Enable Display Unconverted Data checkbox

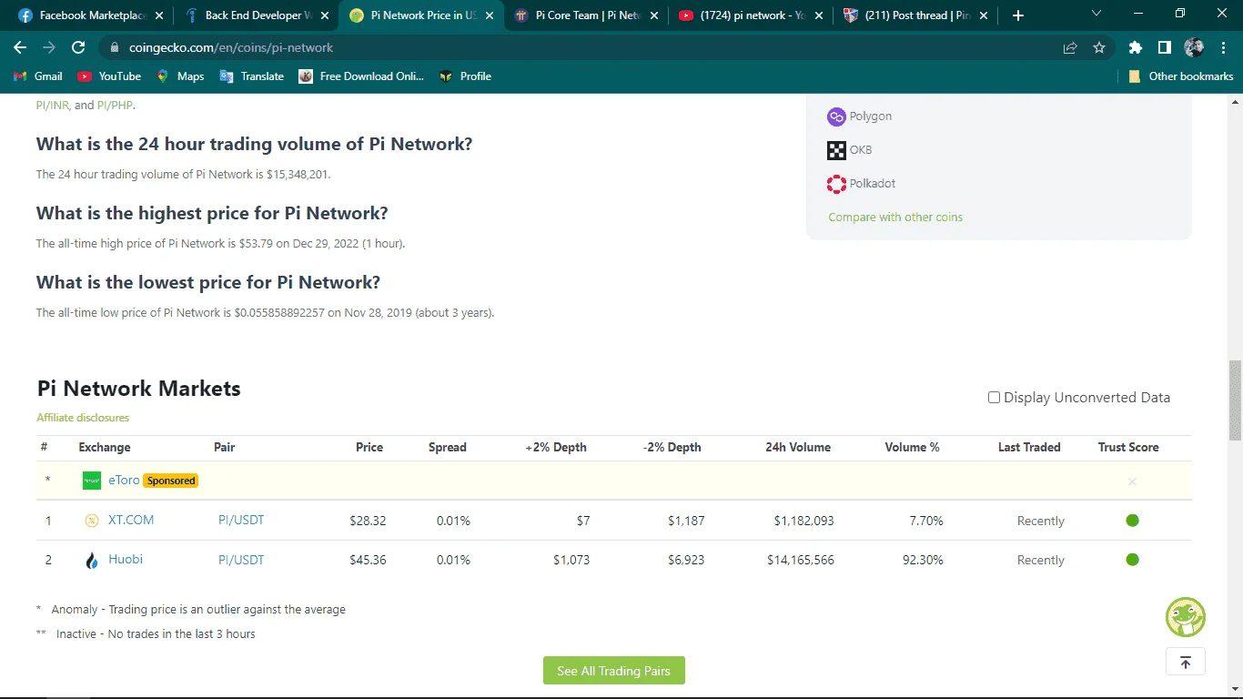[994, 398]
